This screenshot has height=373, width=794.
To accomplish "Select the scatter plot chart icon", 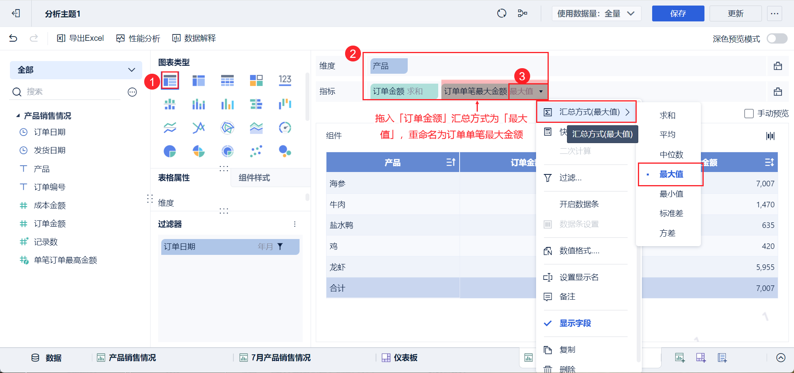I will (x=256, y=151).
